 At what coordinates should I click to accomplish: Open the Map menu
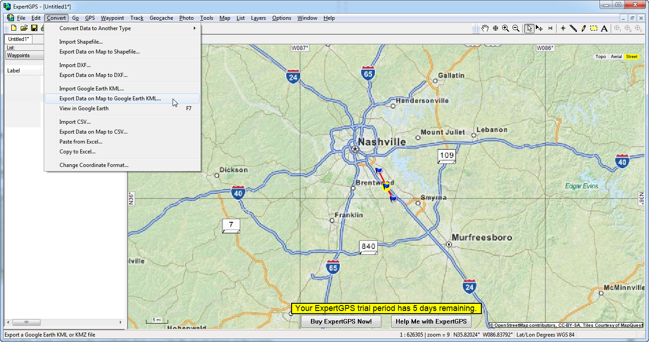click(225, 18)
